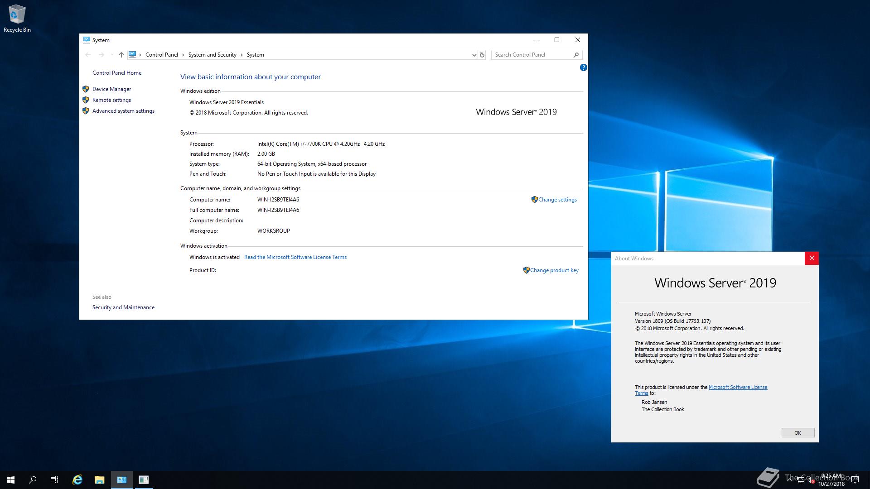Image resolution: width=870 pixels, height=489 pixels.
Task: Open Remote settings link
Action: click(x=111, y=100)
